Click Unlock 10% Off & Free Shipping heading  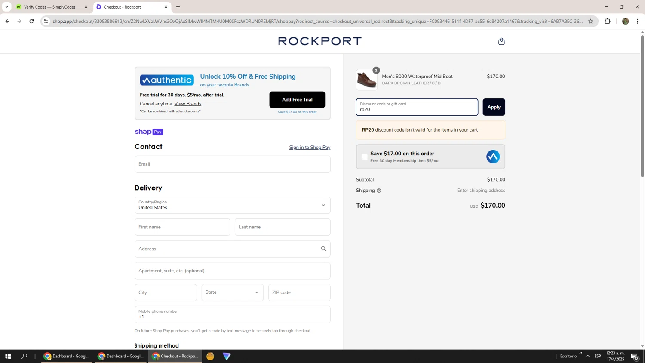click(248, 77)
